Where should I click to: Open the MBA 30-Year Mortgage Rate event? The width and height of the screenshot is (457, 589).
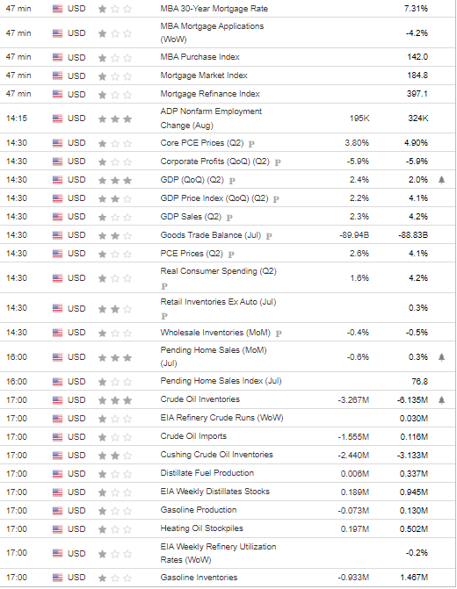click(214, 9)
